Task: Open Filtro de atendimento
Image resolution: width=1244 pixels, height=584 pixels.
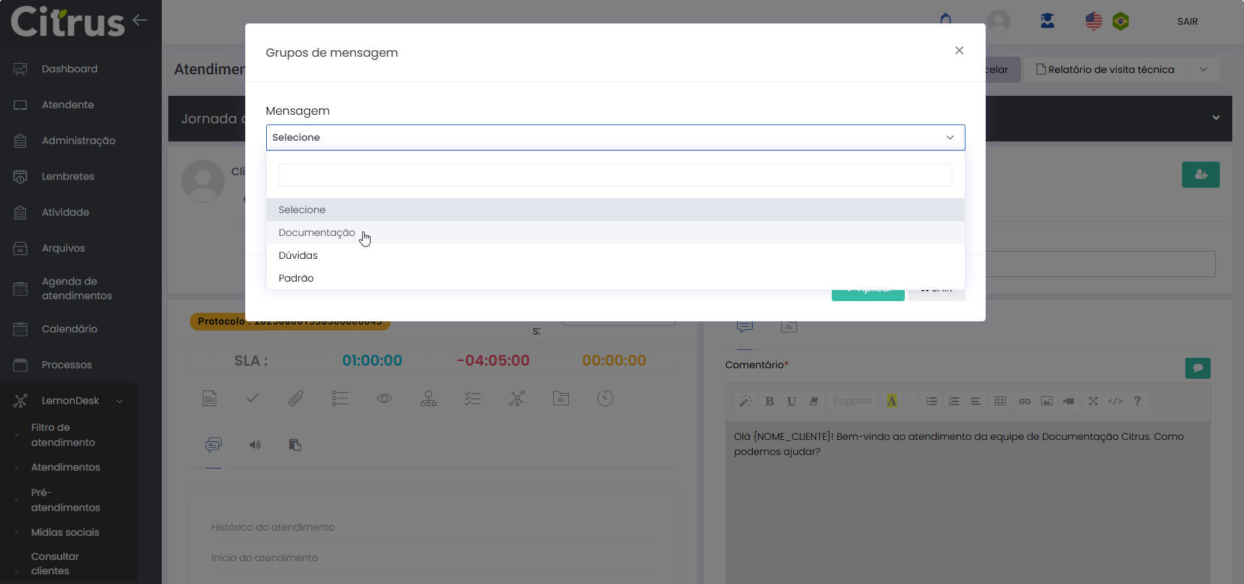Action: [63, 435]
